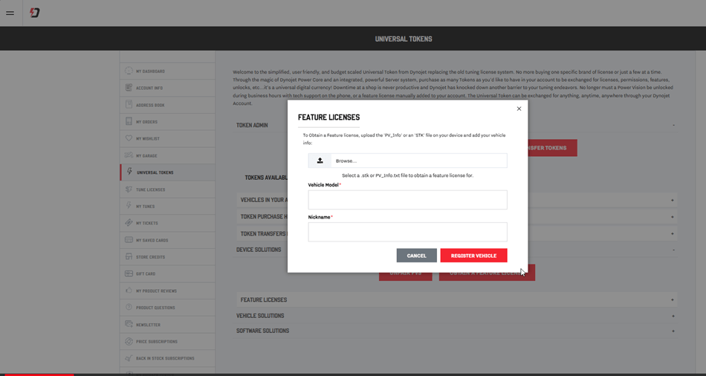The image size is (706, 376).
Task: Focus the Vehicle Model input field
Action: [x=407, y=200]
